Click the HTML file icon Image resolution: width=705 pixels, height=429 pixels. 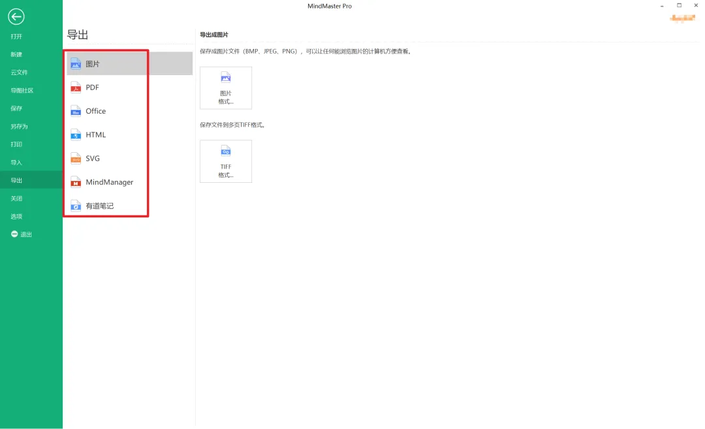(76, 135)
